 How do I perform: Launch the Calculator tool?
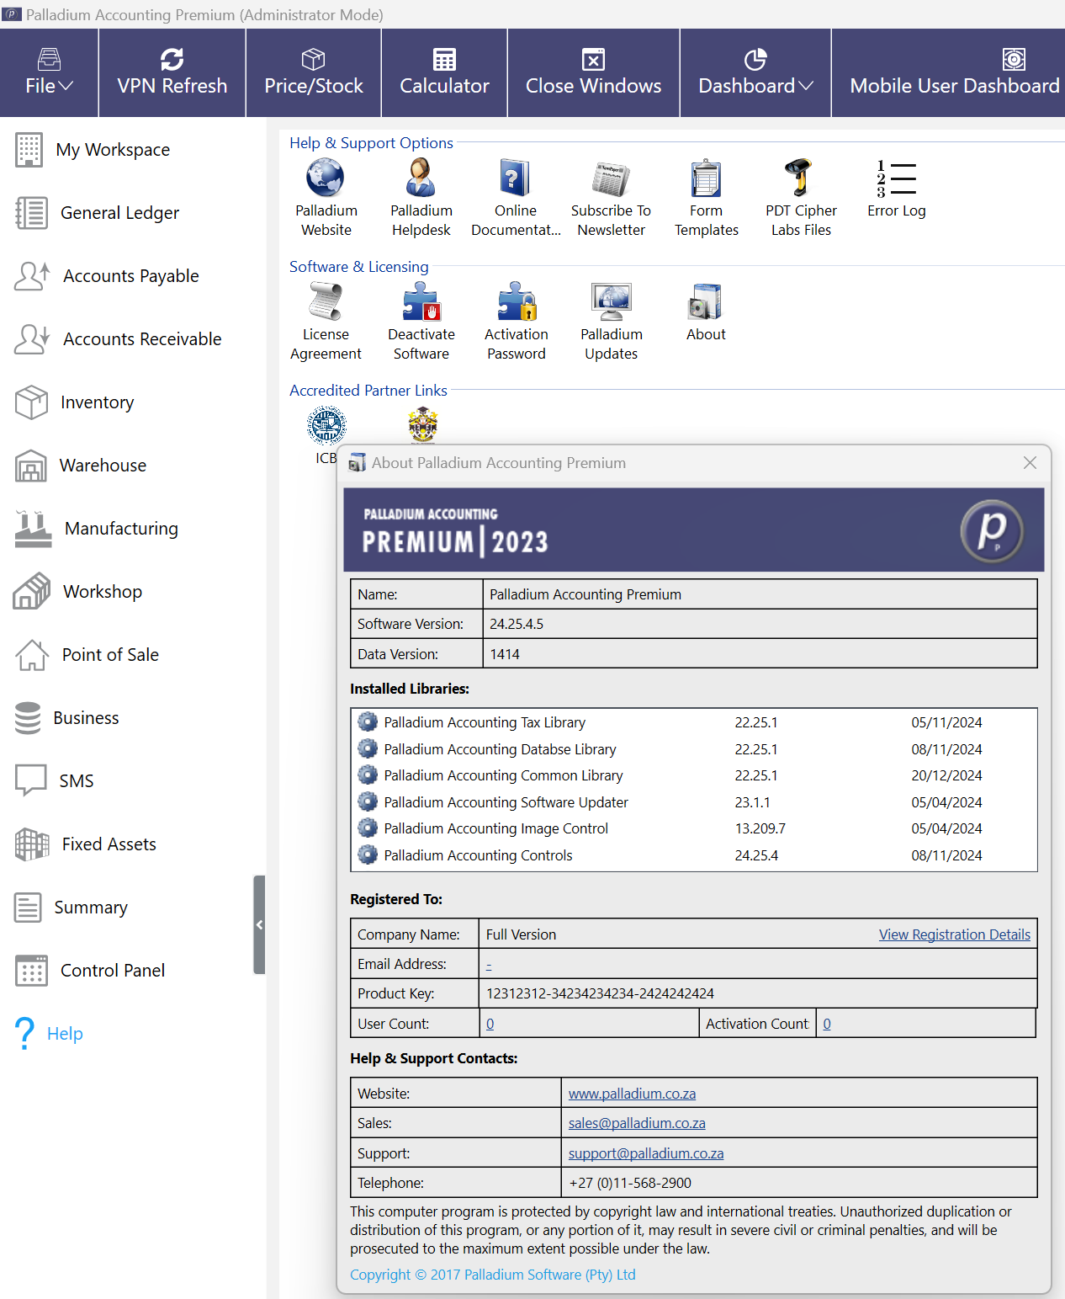click(x=444, y=73)
